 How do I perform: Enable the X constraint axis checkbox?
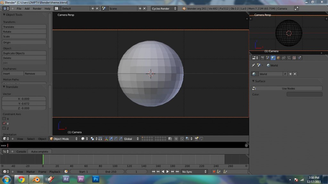(4, 119)
